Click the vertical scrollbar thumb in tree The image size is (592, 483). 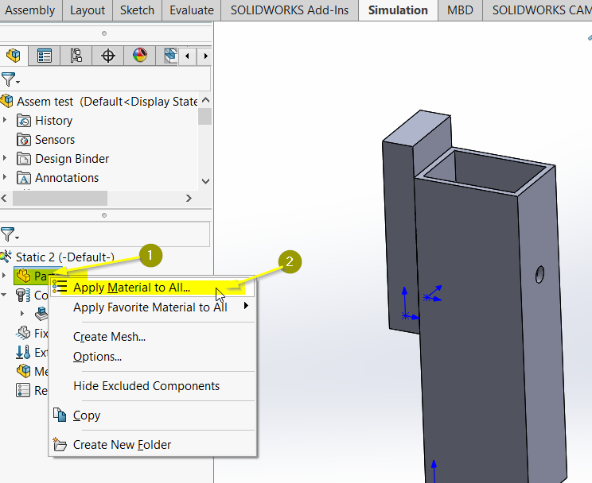pos(205,117)
